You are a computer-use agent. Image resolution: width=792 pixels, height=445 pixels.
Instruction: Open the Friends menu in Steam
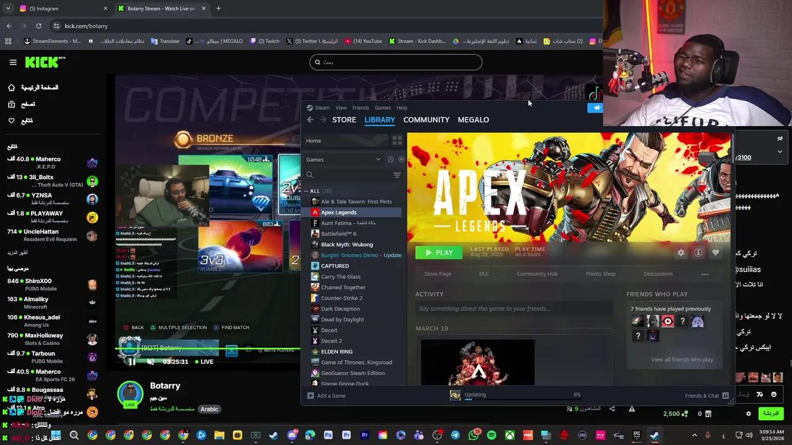pos(360,108)
